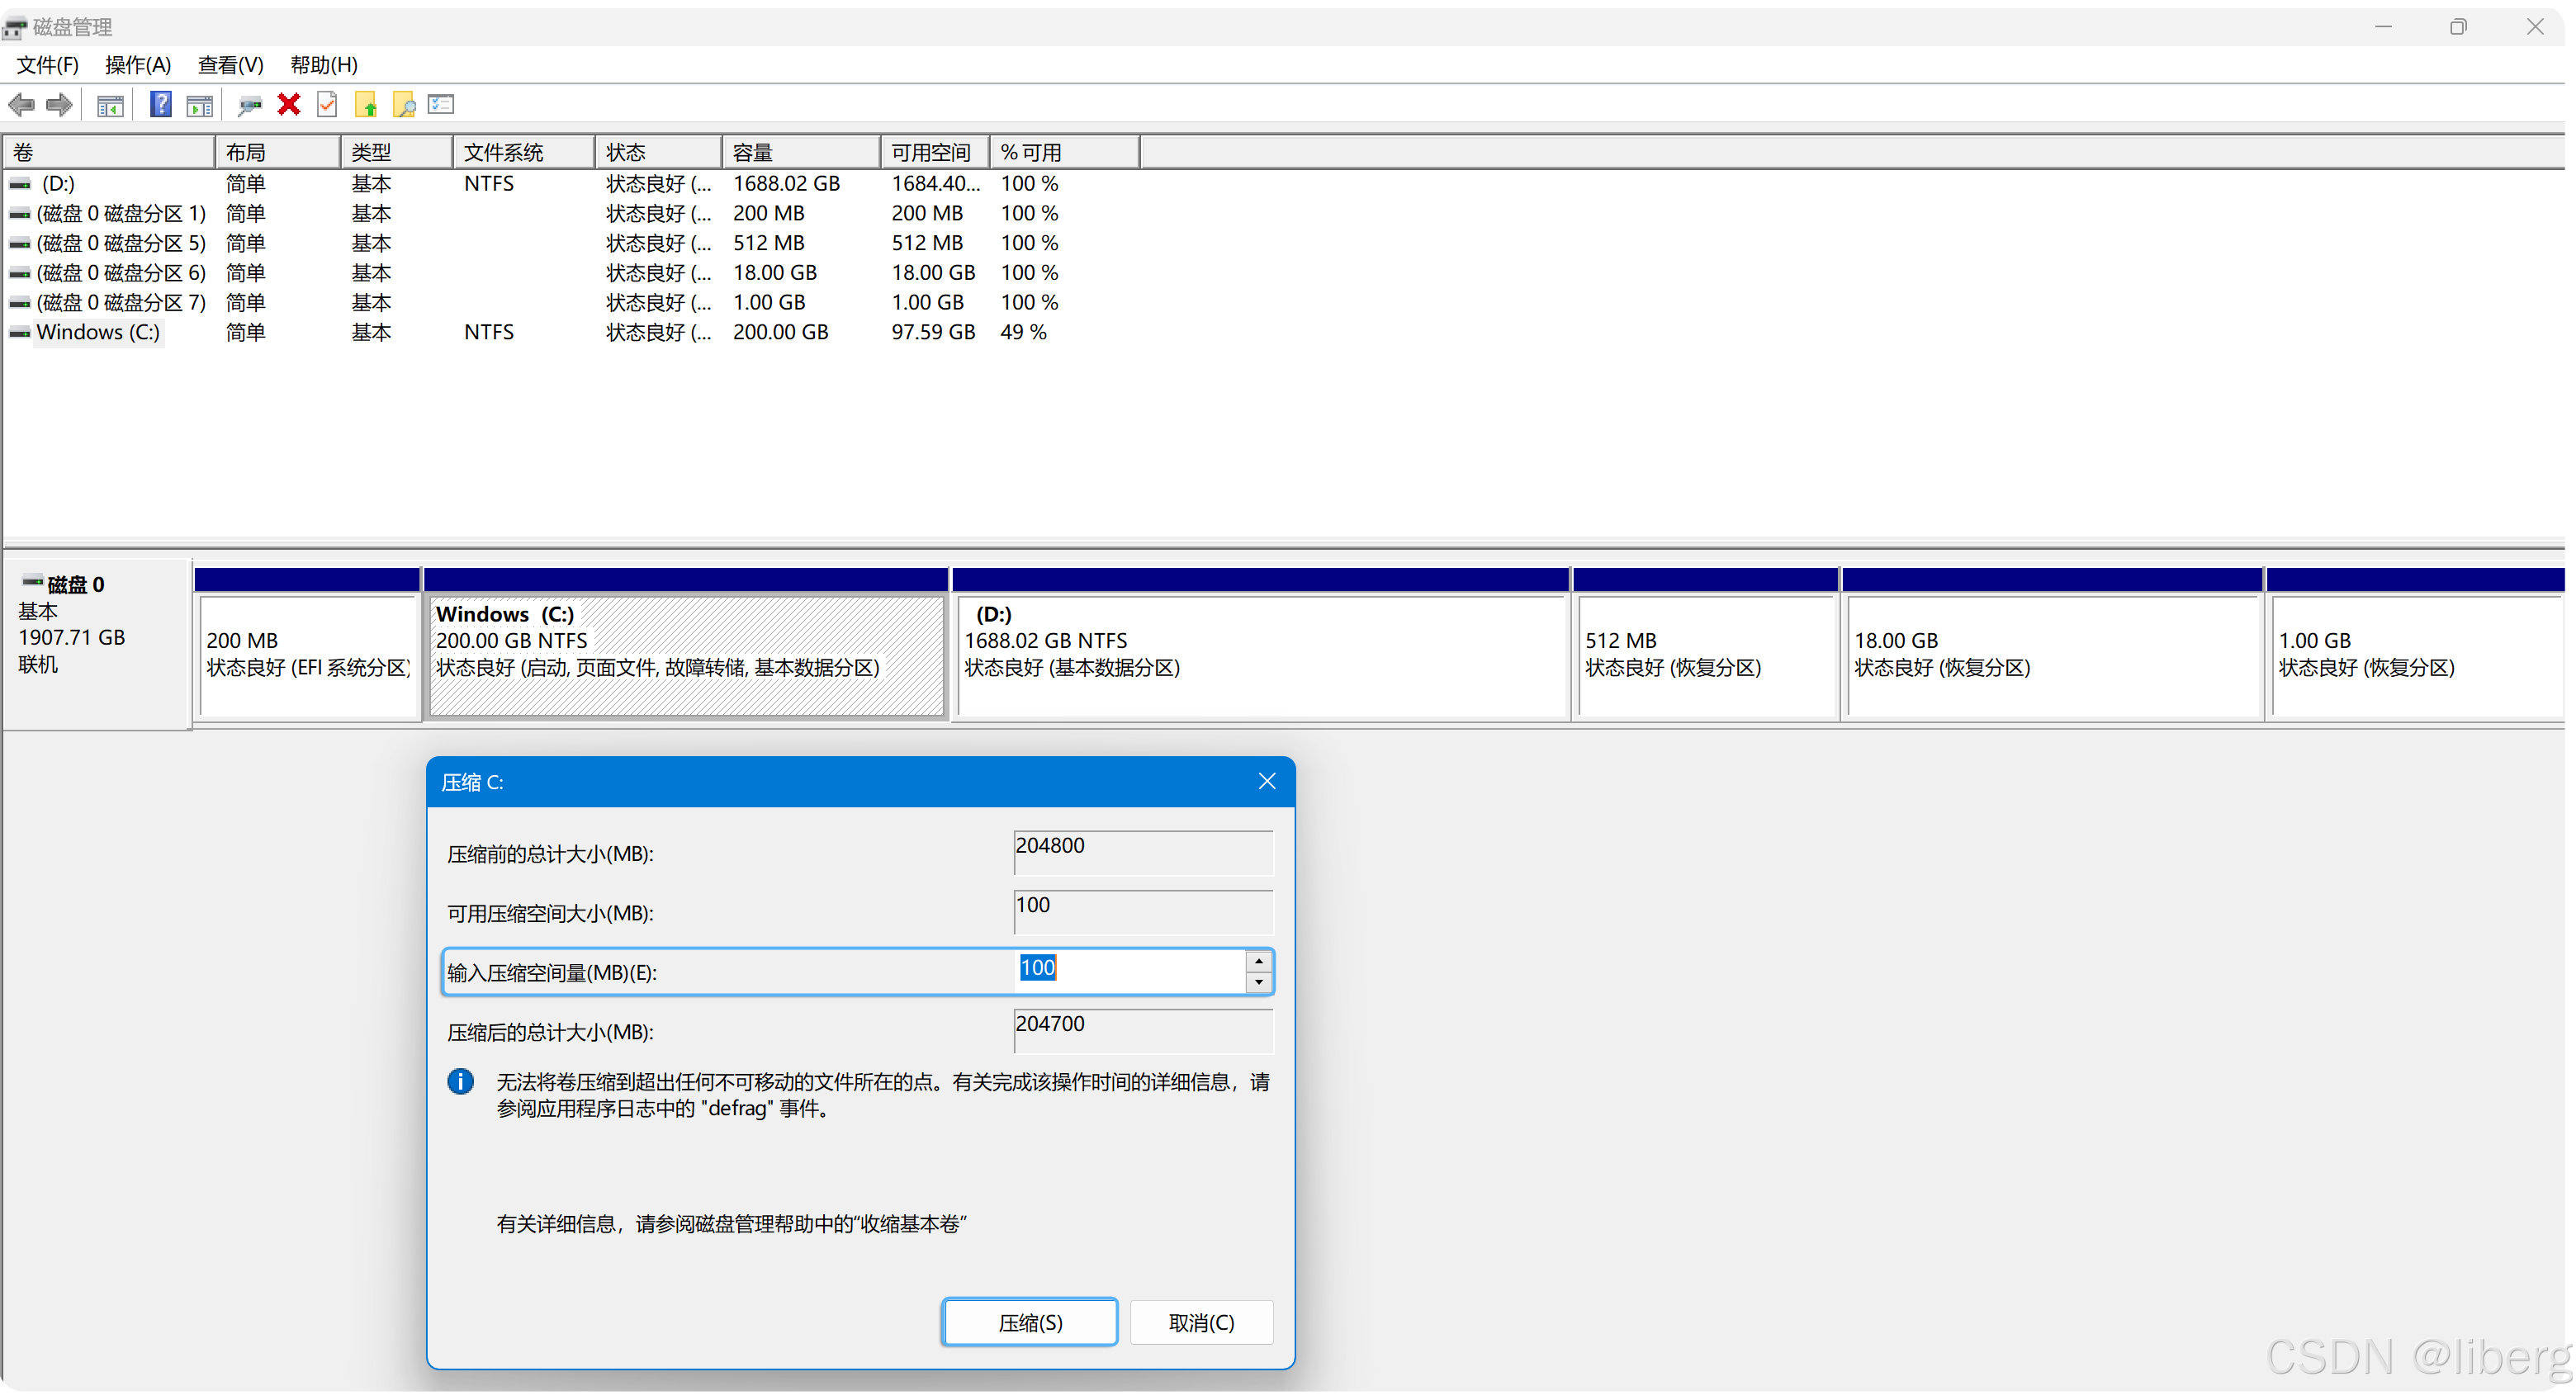Click the rescan disks drive-magnifier icon
Viewport: 2576px width, 1400px height.
(249, 105)
